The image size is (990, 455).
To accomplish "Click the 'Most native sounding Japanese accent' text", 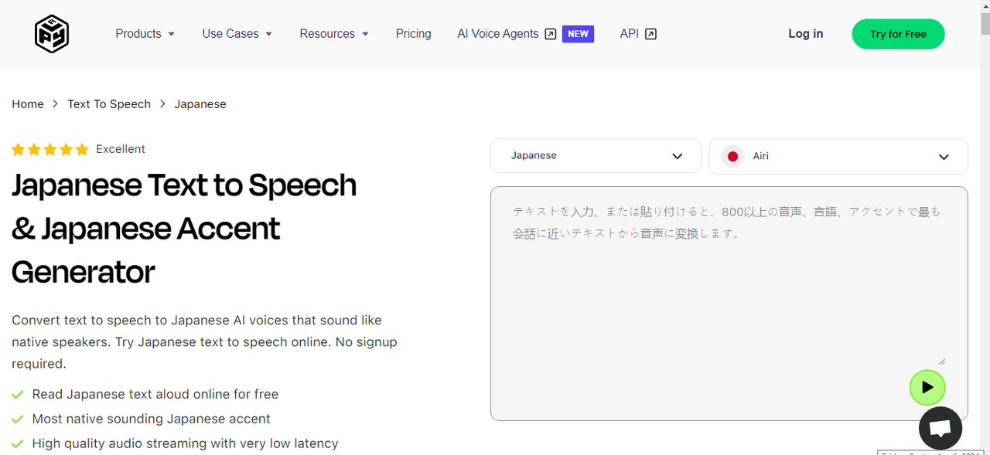I will tap(152, 419).
